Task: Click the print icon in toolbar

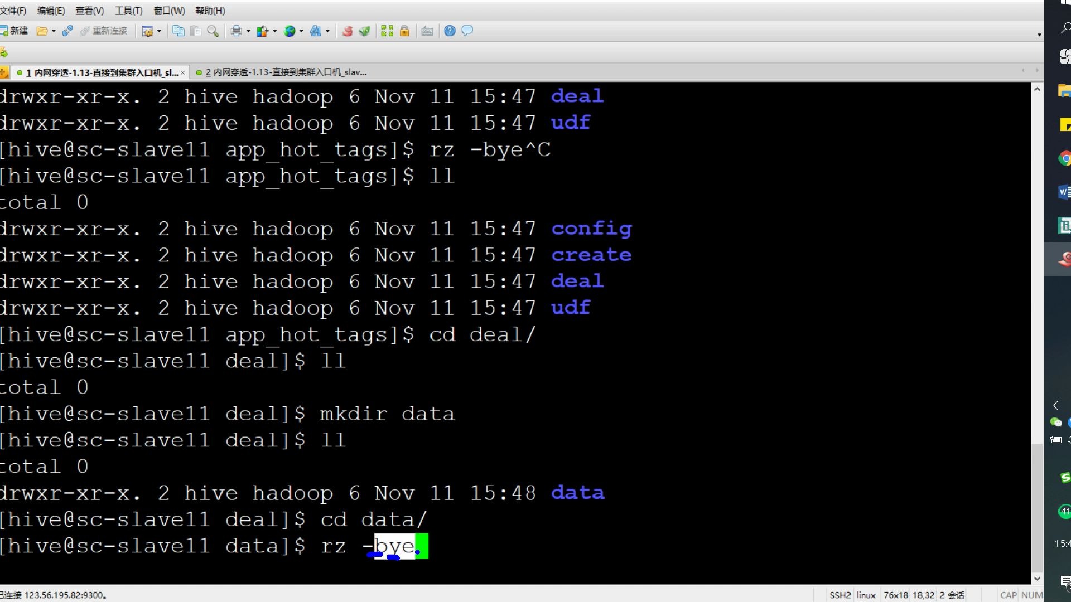Action: pyautogui.click(x=236, y=30)
